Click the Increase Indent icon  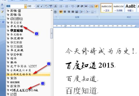82,6
